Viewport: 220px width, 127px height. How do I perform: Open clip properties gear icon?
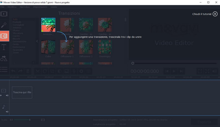pos(81,71)
